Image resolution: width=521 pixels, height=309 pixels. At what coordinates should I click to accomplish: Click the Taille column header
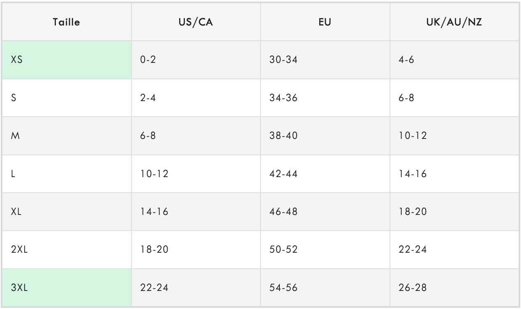click(67, 22)
